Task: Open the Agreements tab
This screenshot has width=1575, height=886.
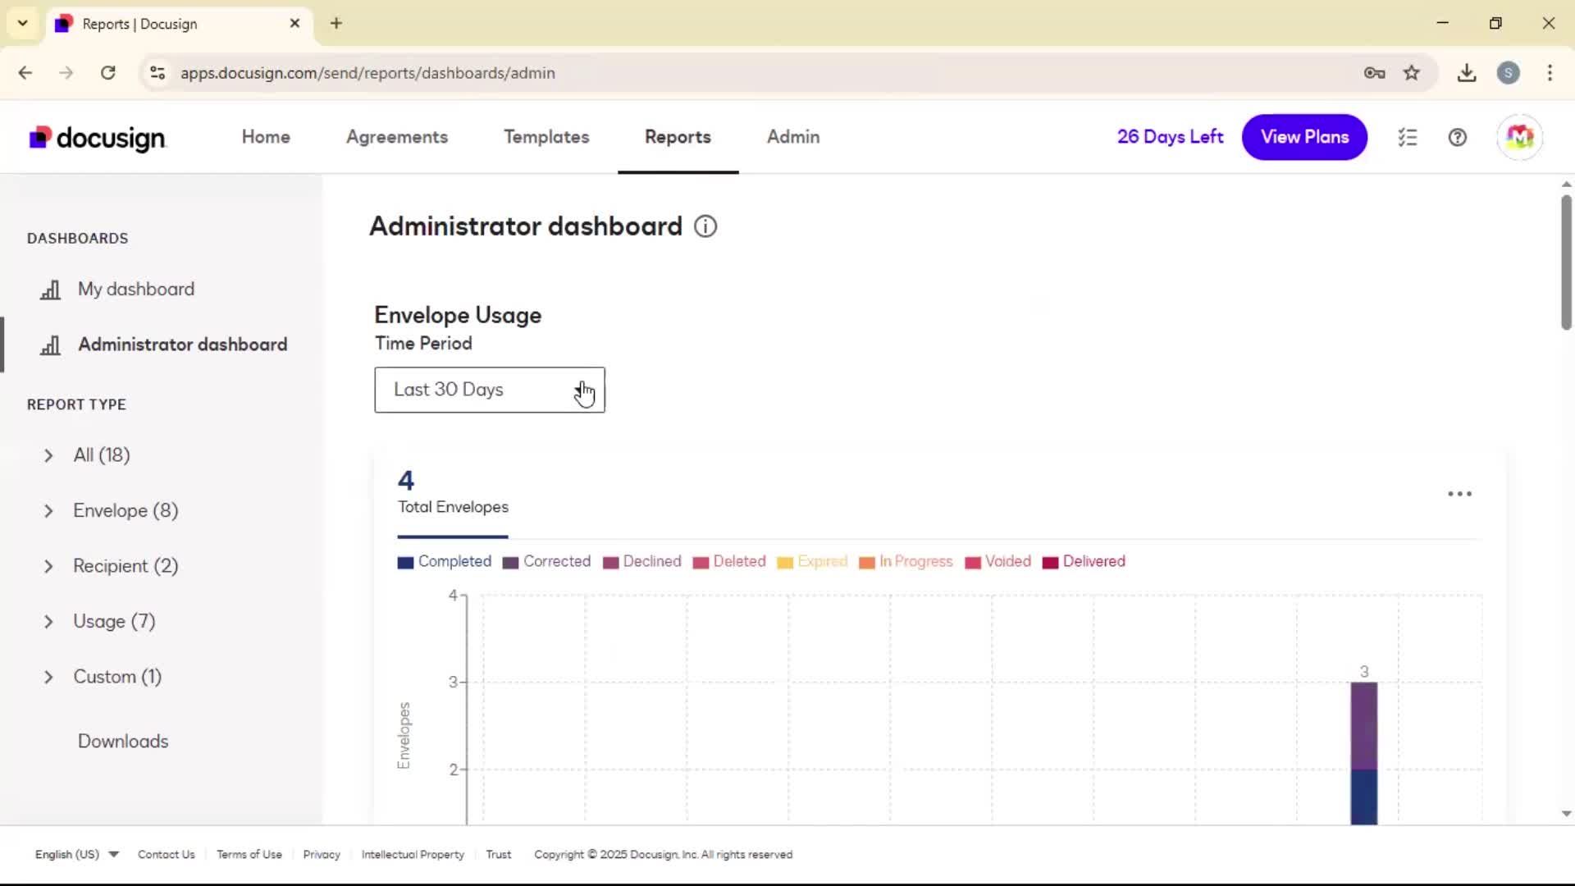Action: pos(397,137)
